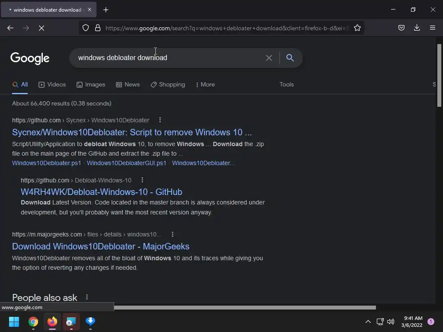Launch Chrome from the taskbar
The height and width of the screenshot is (332, 443).
click(x=33, y=322)
